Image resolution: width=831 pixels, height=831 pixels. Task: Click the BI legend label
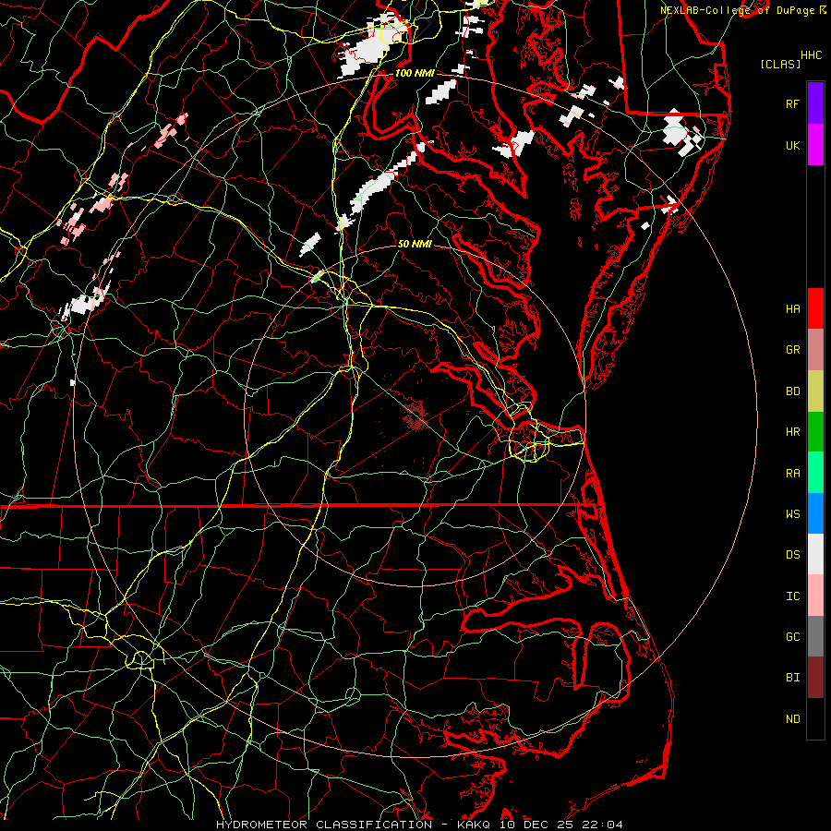pos(793,678)
